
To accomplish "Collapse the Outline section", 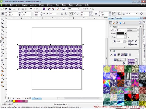I will pyautogui.click(x=111, y=27).
